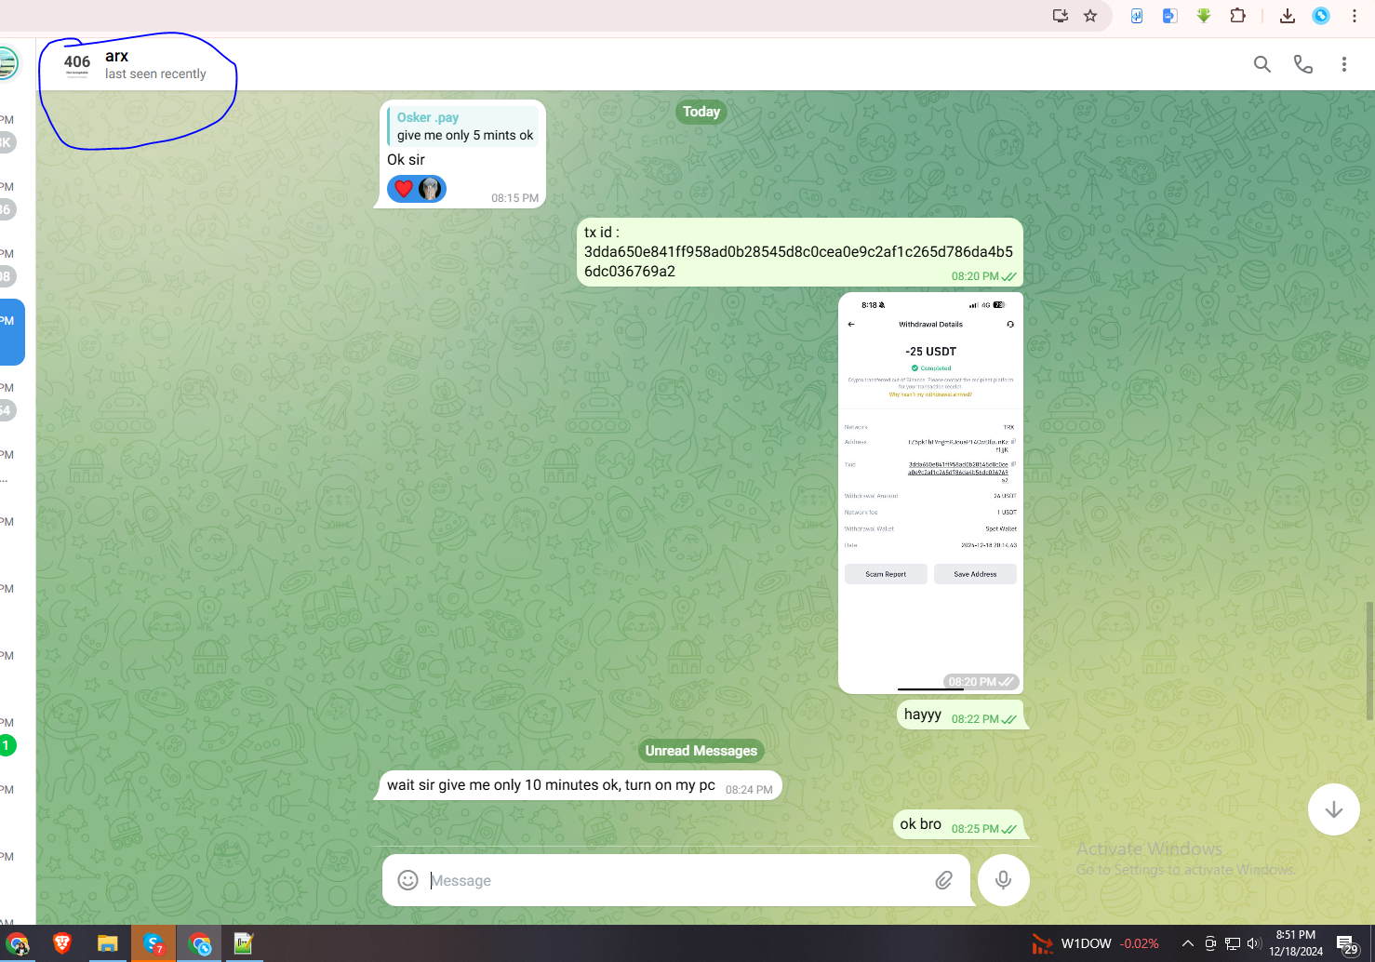
Task: Bookmark this page with star icon
Action: [1090, 16]
